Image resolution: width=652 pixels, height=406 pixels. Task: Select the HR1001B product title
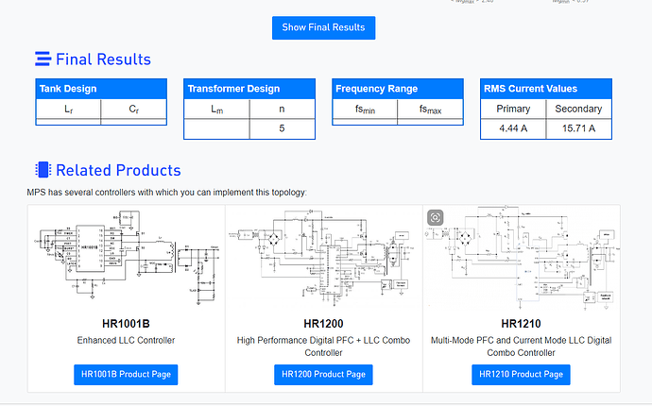[126, 324]
